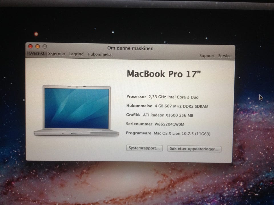Click the gray zoom window button
Image resolution: width=274 pixels, height=205 pixels.
point(45,46)
